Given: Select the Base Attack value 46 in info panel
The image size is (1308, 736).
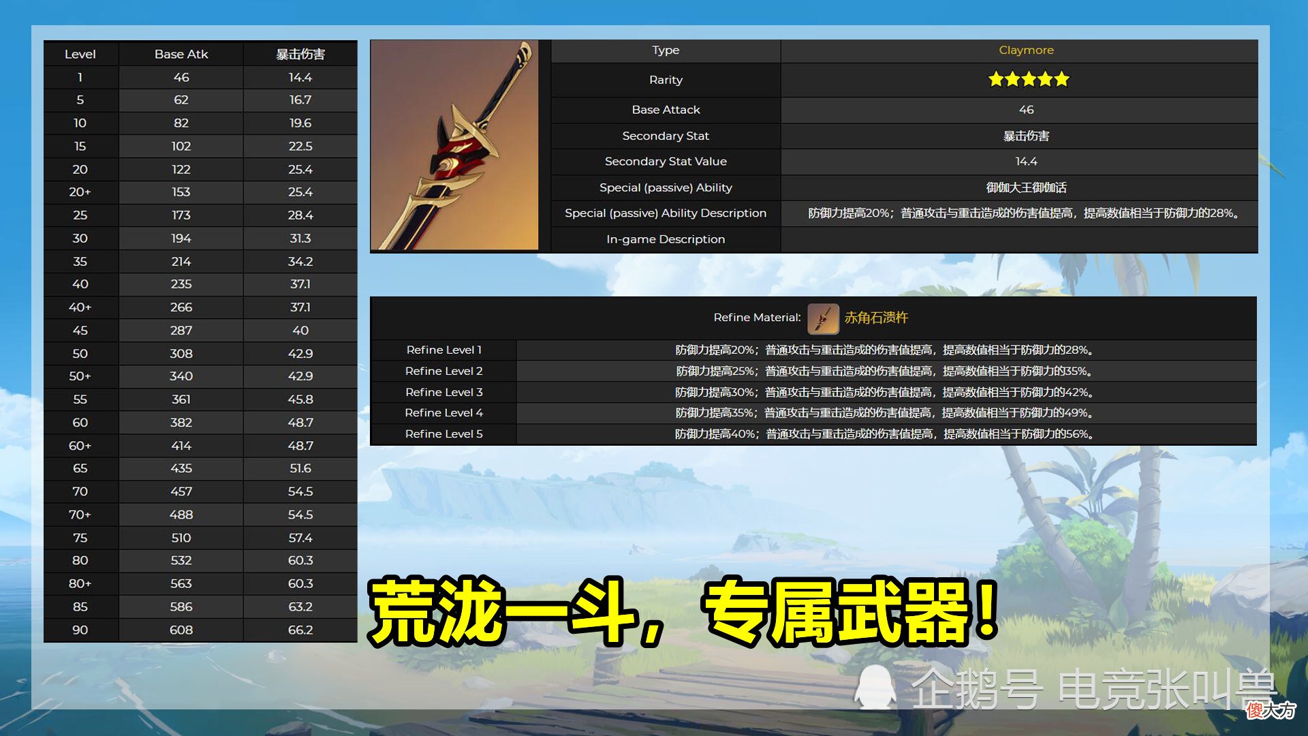Looking at the screenshot, I should [1026, 110].
